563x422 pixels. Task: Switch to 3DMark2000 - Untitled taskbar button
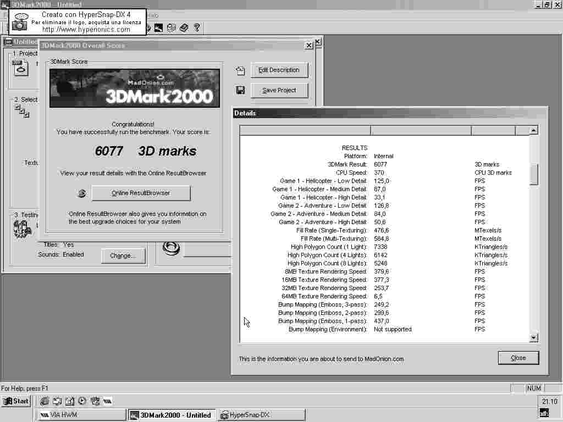click(172, 415)
